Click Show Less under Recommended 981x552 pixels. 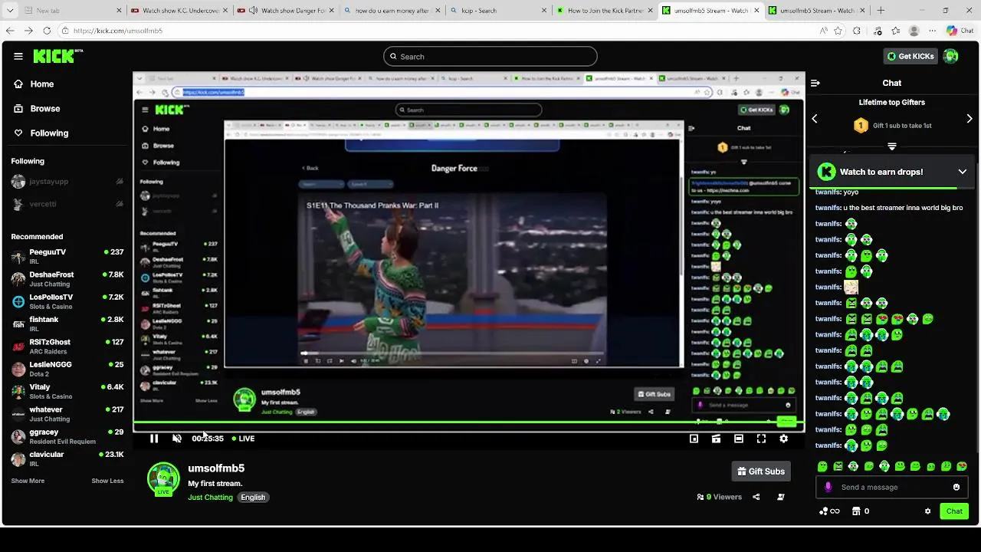pyautogui.click(x=107, y=481)
